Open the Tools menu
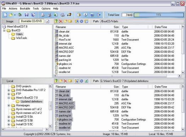Image resolution: width=186 pixels, height=137 pixels. [36, 9]
